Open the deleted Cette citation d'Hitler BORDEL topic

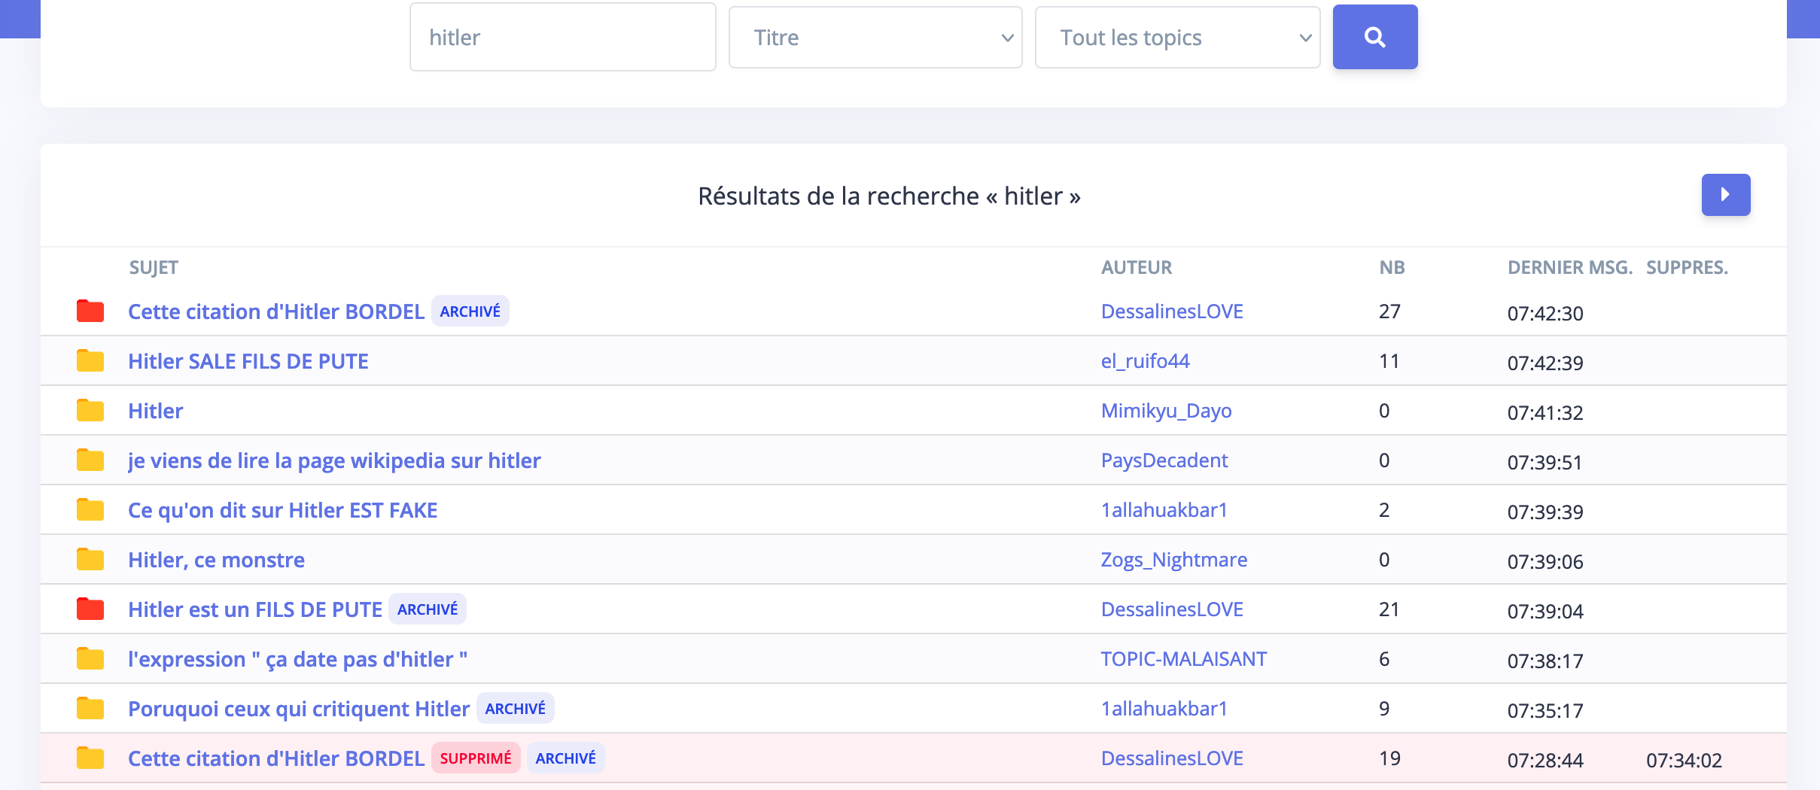(276, 758)
